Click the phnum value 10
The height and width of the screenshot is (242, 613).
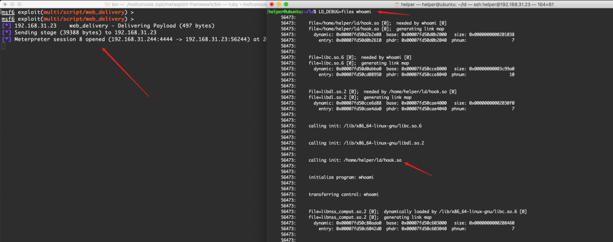[512, 75]
